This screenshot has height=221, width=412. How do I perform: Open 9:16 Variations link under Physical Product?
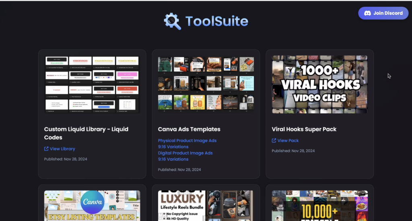[173, 147]
